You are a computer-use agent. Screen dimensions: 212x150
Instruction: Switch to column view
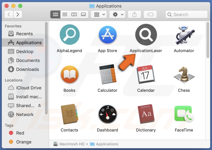click(74, 14)
